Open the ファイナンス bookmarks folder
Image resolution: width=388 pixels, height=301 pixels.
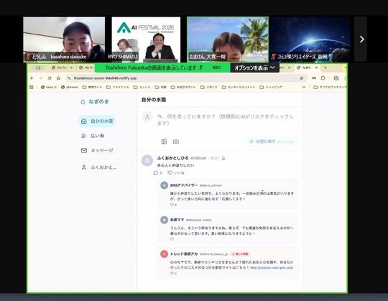pos(118,87)
